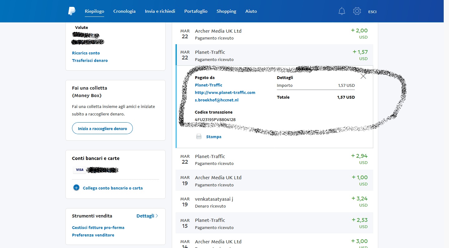Open the Aiuto menu item
Viewport: 449px width, 248px height.
point(251,11)
